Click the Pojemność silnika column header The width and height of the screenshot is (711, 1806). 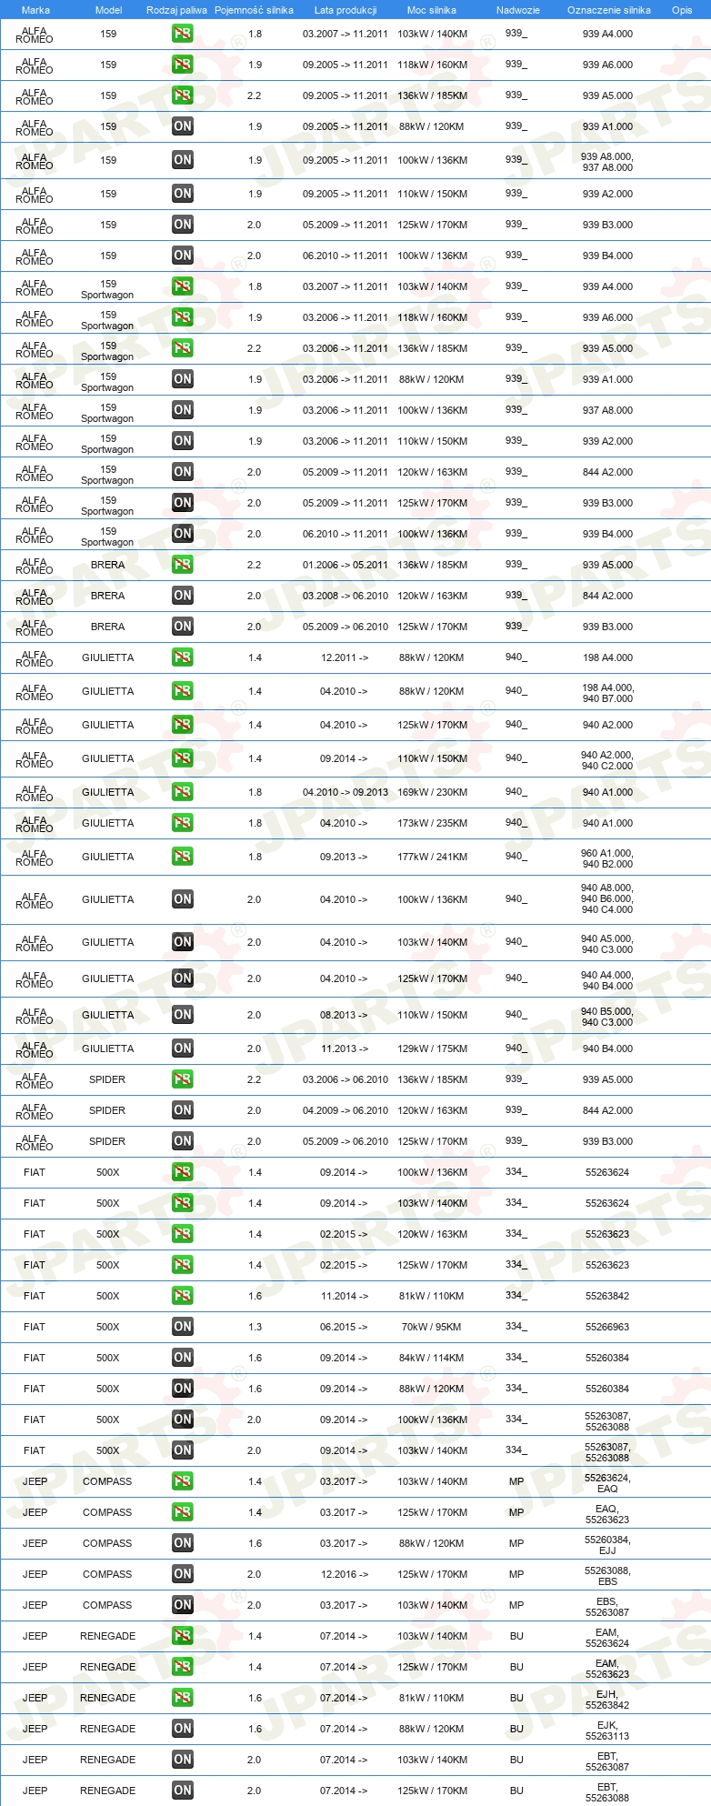tap(255, 10)
